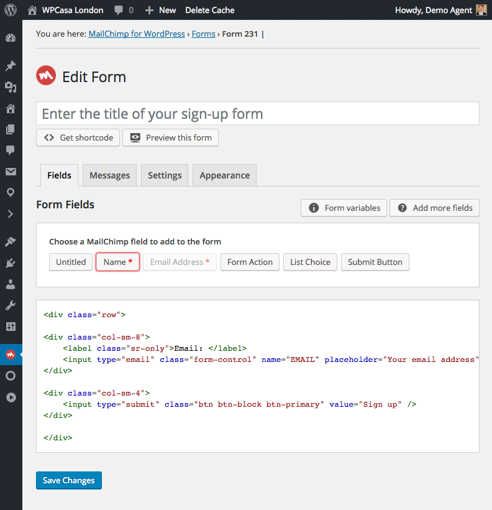Open the Howdy, Demo Agent account menu
This screenshot has width=492, height=510.
click(x=441, y=10)
